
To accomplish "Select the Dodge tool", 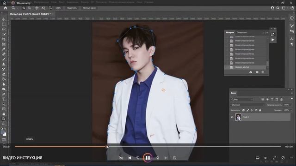I will (x=4, y=89).
